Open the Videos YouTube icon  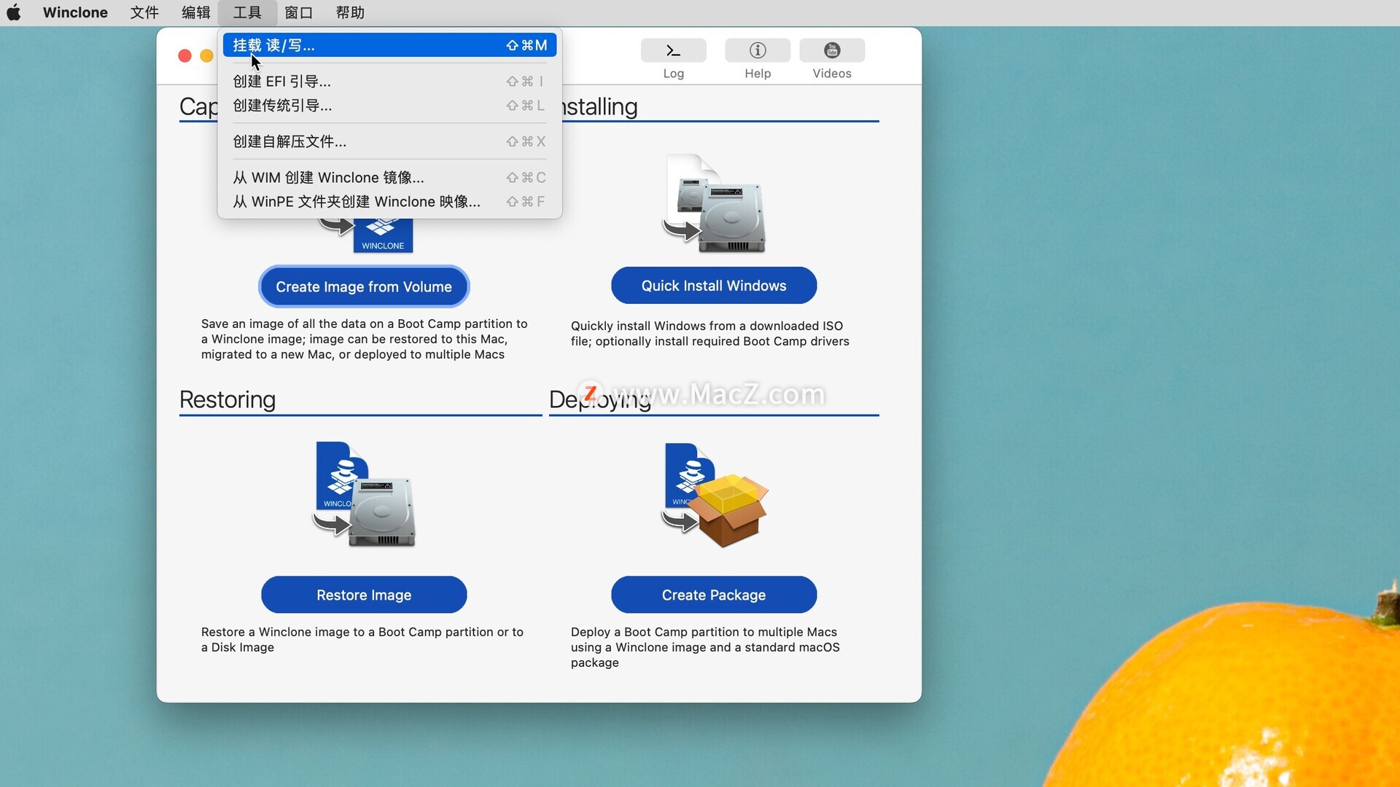[x=832, y=50]
